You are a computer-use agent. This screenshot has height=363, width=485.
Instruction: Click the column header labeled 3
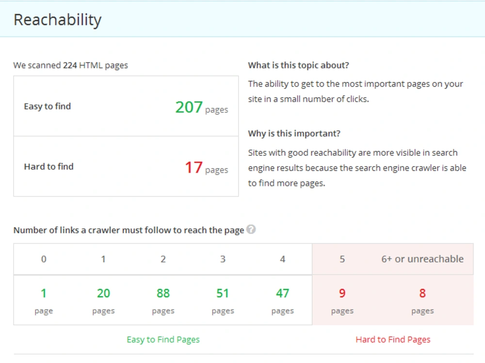[223, 259]
